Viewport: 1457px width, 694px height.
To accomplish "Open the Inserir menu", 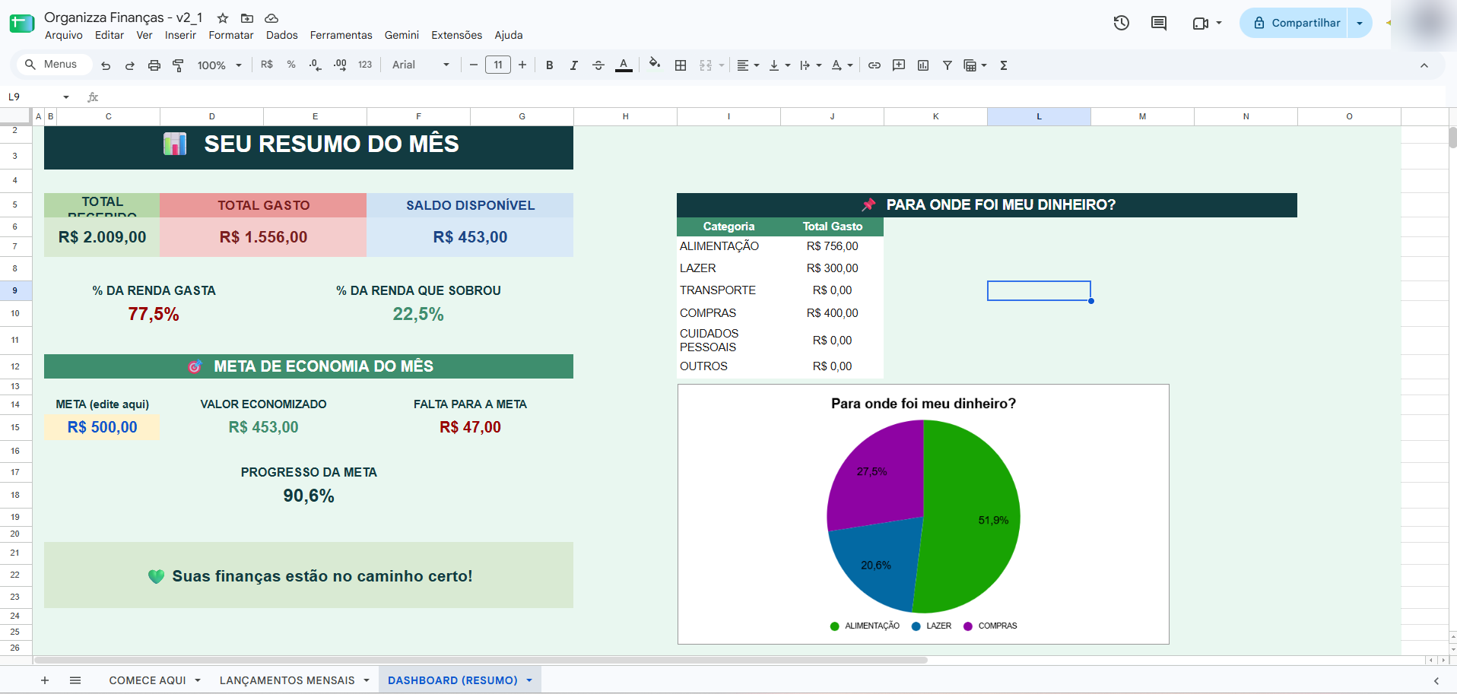I will [x=180, y=35].
